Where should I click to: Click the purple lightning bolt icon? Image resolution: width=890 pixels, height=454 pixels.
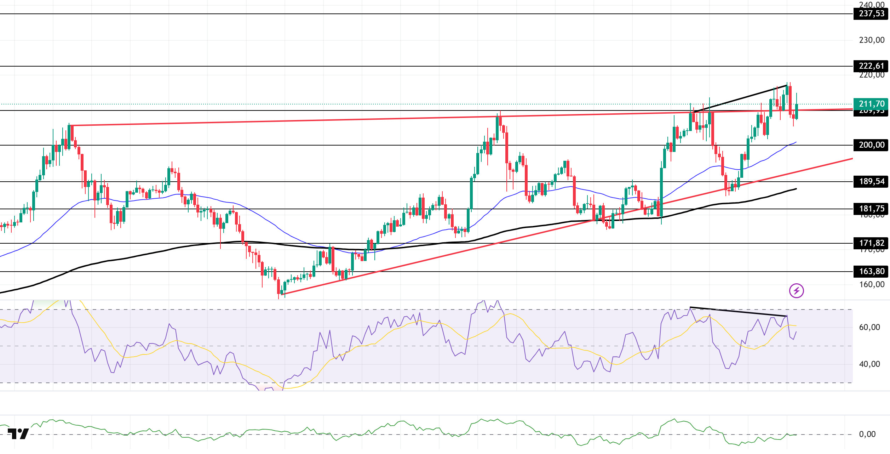796,291
